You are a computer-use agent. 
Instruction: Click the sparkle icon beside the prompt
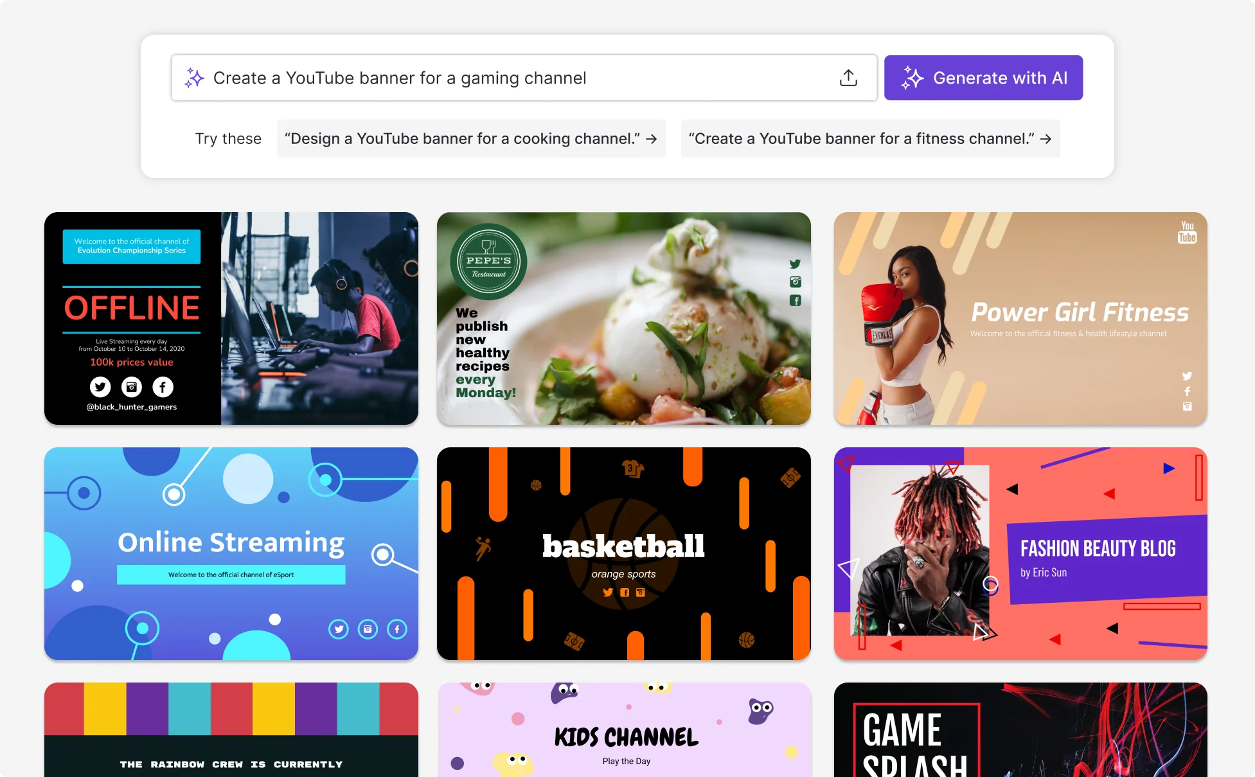coord(194,78)
